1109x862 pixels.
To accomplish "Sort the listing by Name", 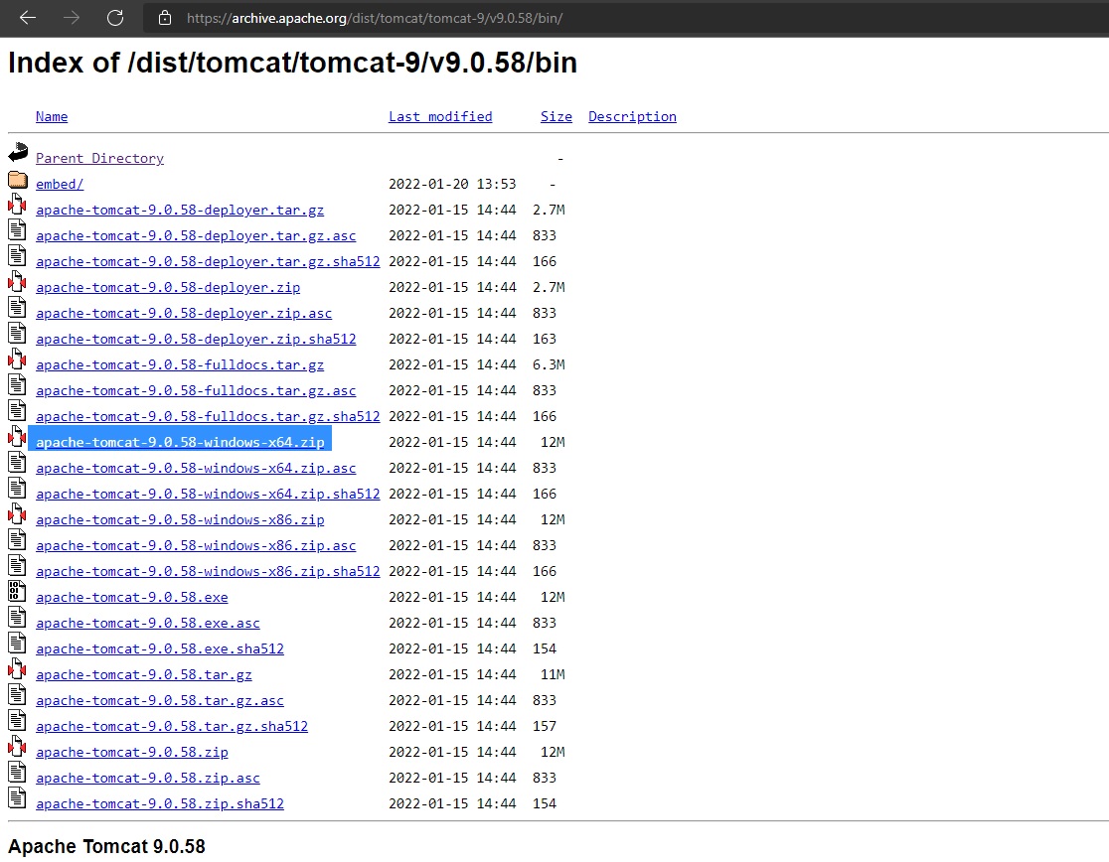I will [52, 116].
